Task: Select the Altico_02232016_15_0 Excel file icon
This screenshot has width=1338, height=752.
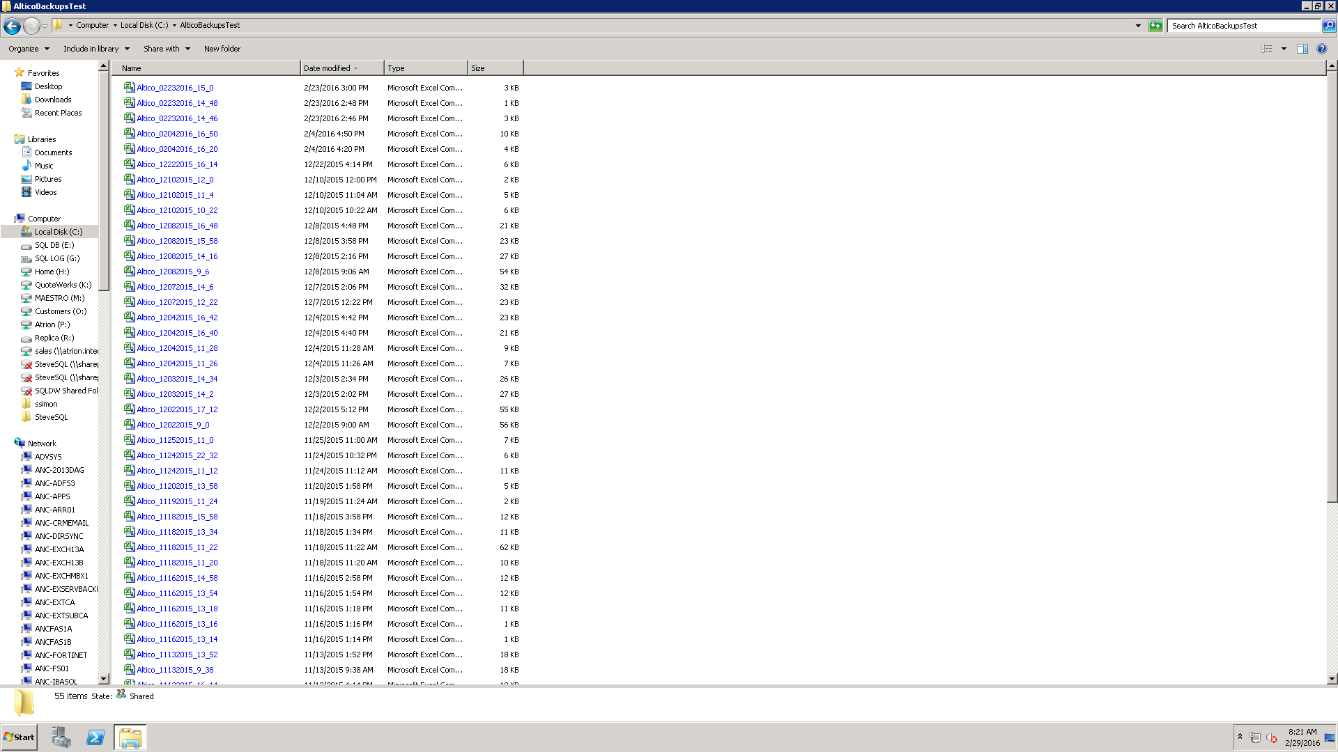Action: [130, 87]
